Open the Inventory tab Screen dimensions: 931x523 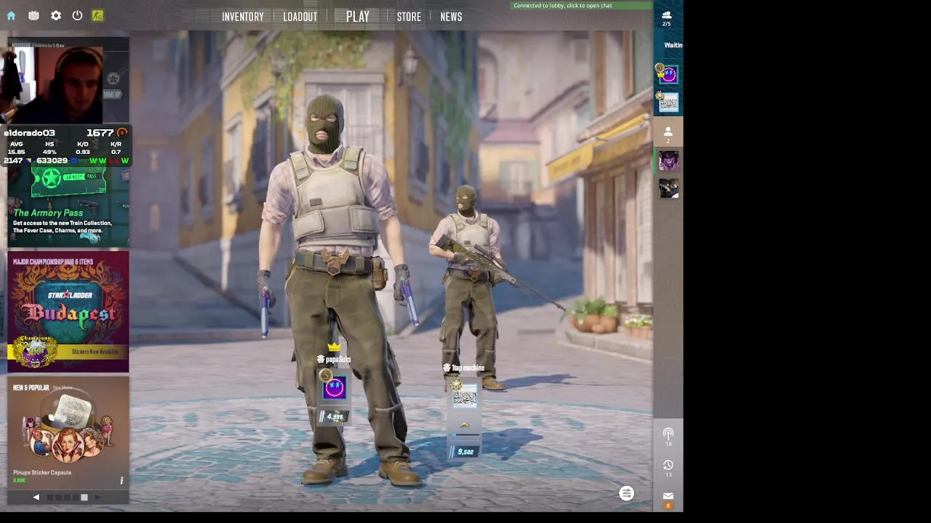pyautogui.click(x=243, y=17)
